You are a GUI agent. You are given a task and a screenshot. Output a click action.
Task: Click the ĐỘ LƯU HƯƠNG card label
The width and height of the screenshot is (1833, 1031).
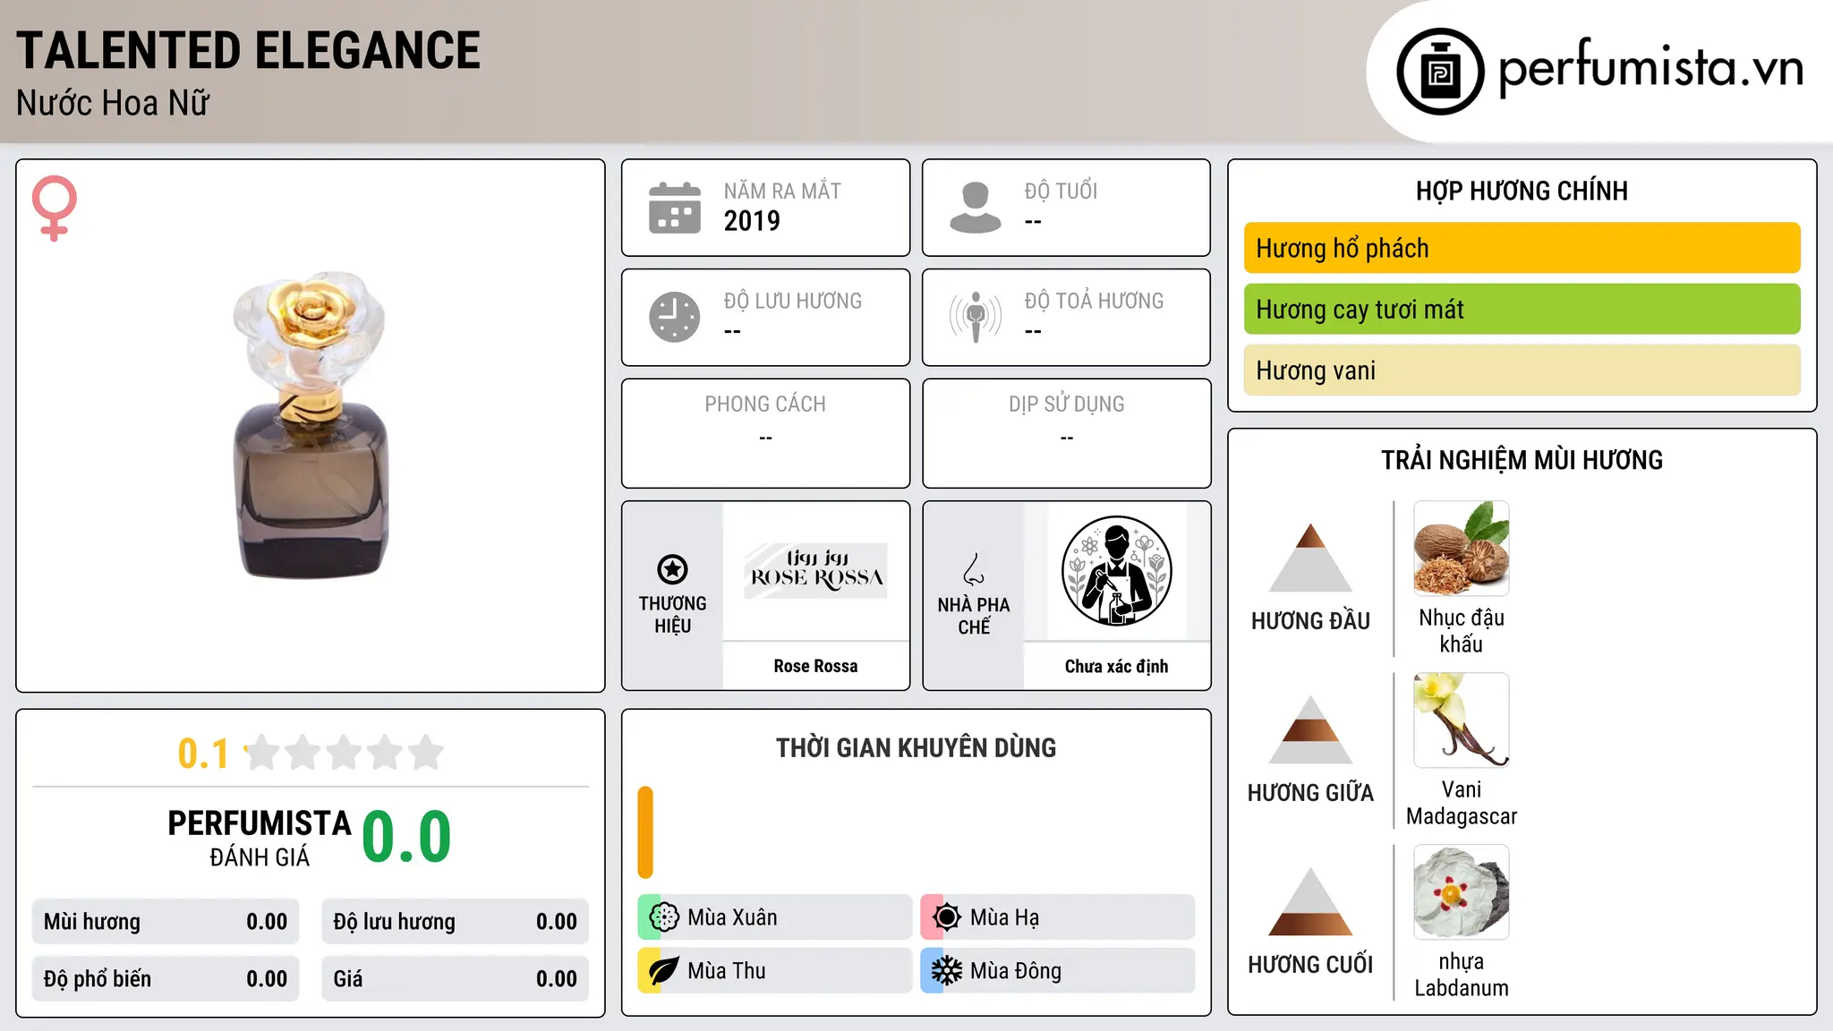click(793, 301)
